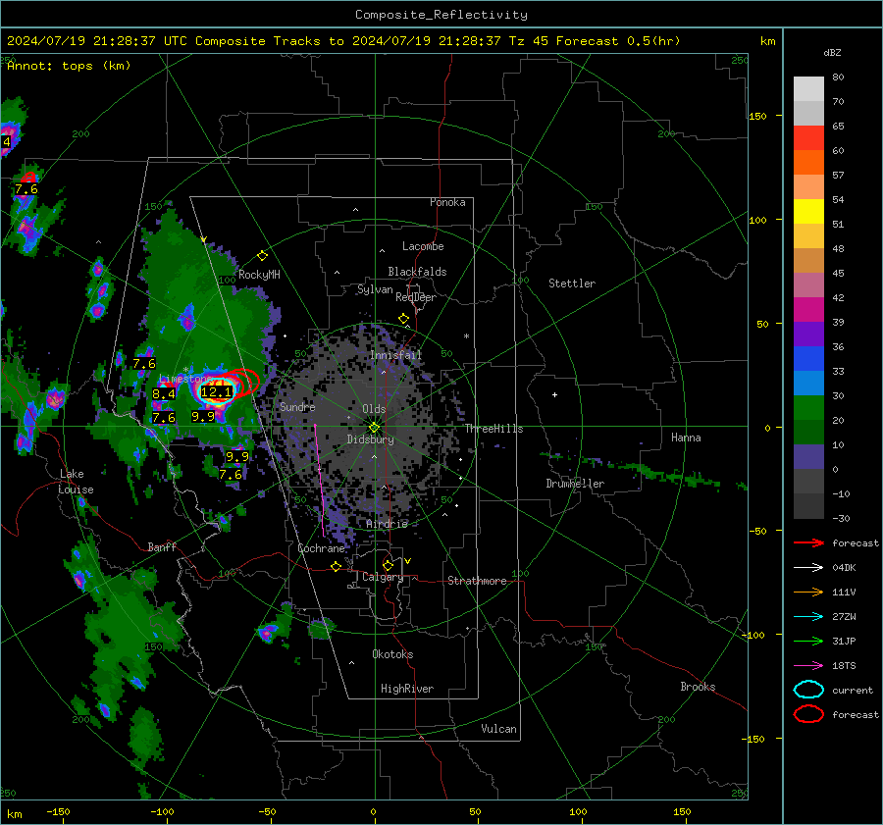883x825 pixels.
Task: Select the bright yellow swatch in dBZ legend
Action: coord(808,212)
